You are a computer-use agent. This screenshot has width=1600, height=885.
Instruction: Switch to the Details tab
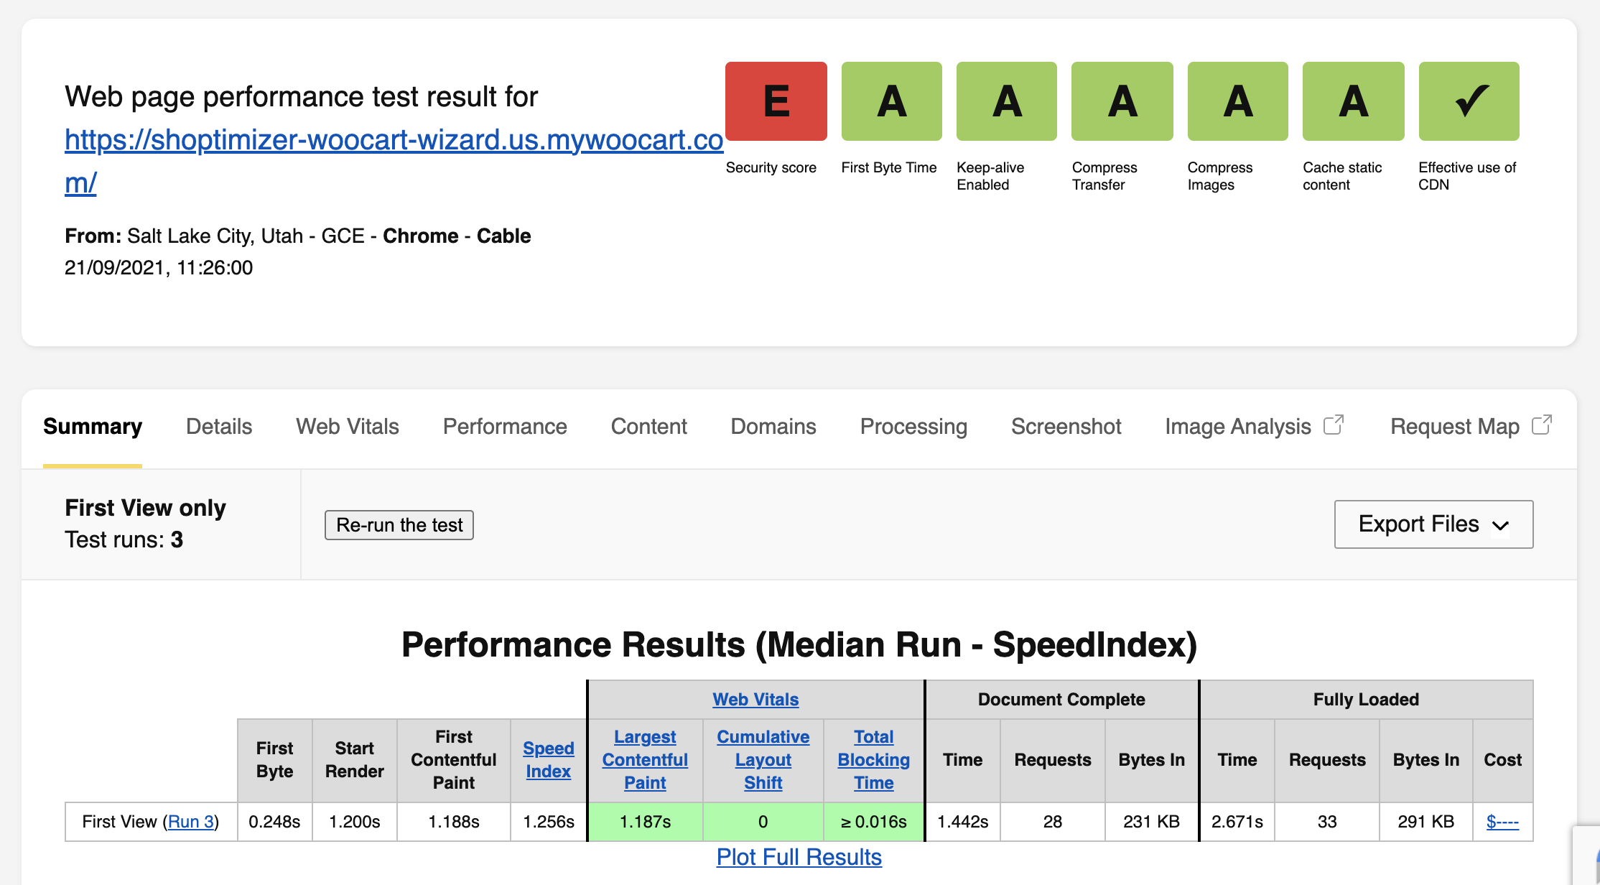tap(219, 427)
